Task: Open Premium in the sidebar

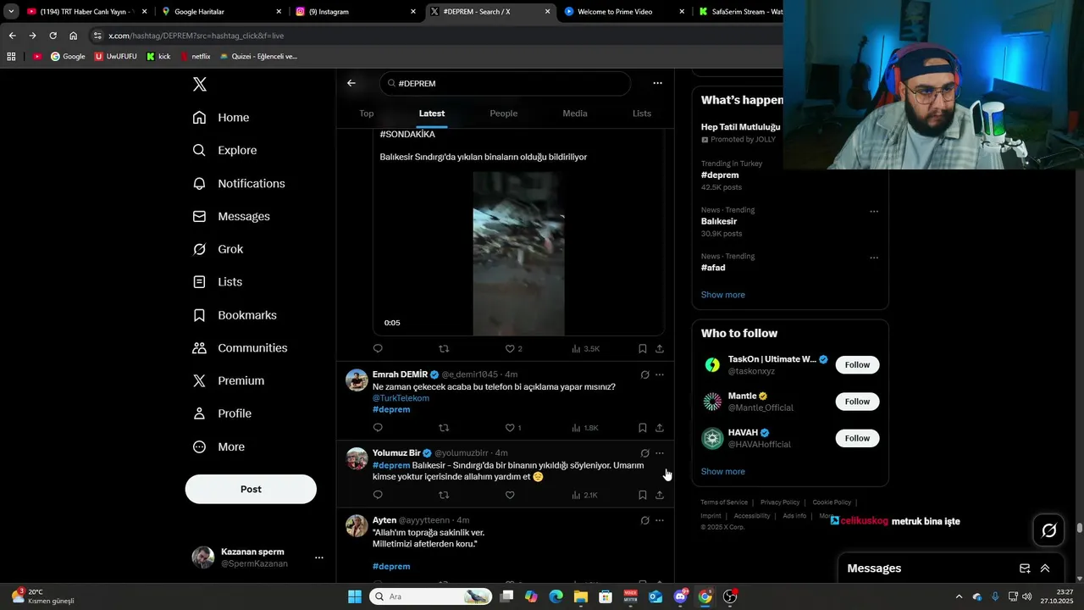Action: [228, 380]
